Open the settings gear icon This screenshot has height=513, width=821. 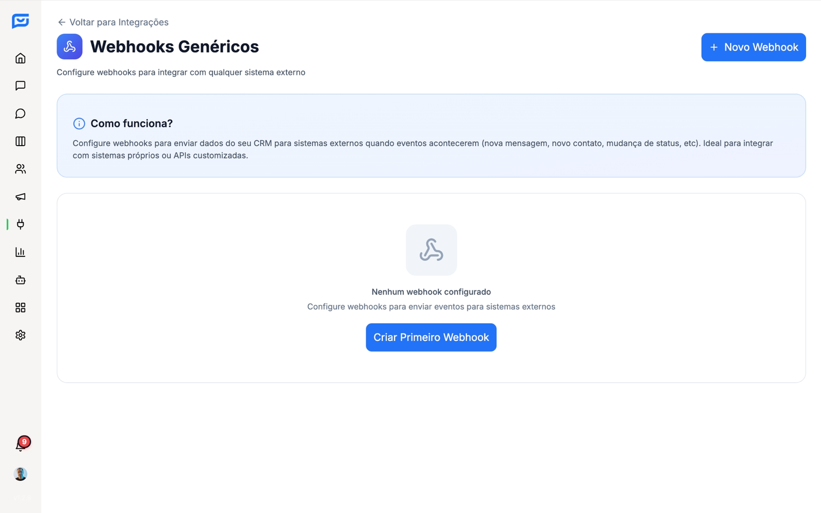(x=20, y=335)
